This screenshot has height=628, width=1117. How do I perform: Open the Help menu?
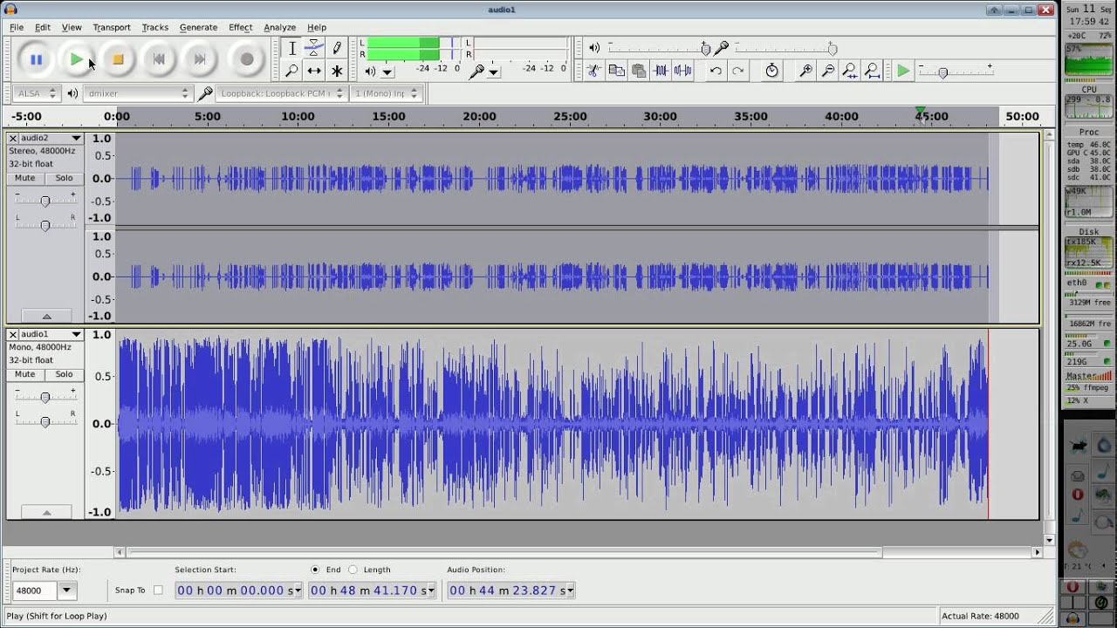click(x=317, y=27)
